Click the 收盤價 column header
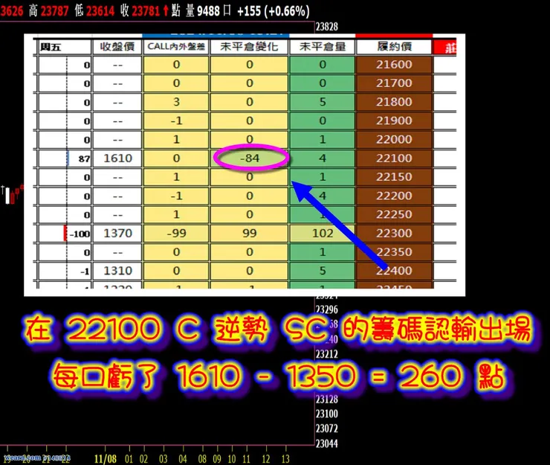Screen dimensions: 550x465 (117, 47)
